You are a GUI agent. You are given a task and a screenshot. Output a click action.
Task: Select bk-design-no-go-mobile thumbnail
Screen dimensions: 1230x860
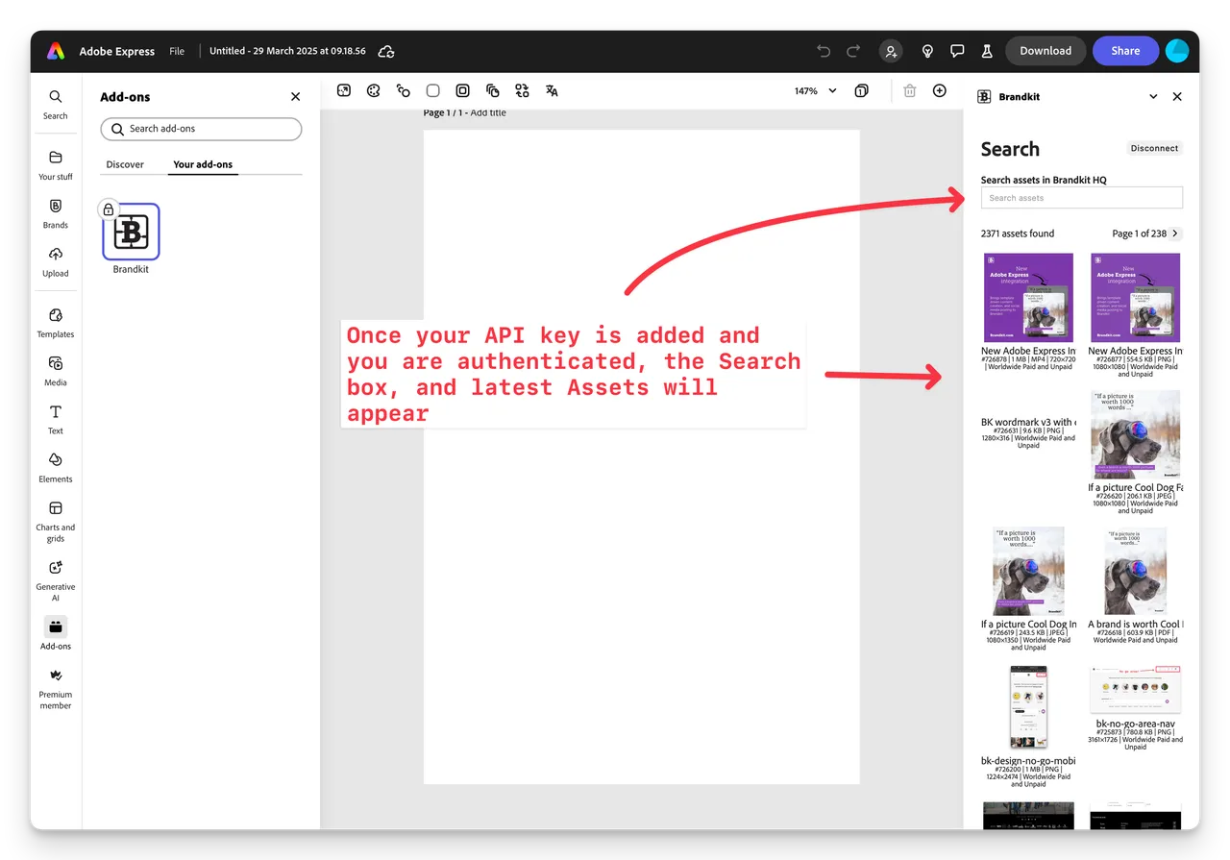(x=1028, y=707)
